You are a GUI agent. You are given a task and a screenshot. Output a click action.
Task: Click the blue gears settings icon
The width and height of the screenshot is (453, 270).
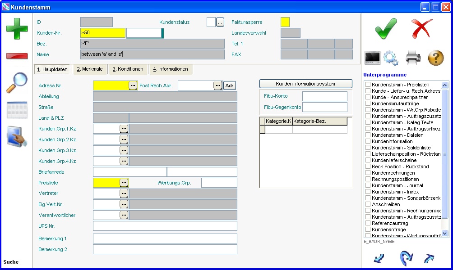[390, 58]
